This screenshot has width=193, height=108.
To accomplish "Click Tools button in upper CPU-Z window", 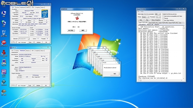I will (x=30, y=42).
